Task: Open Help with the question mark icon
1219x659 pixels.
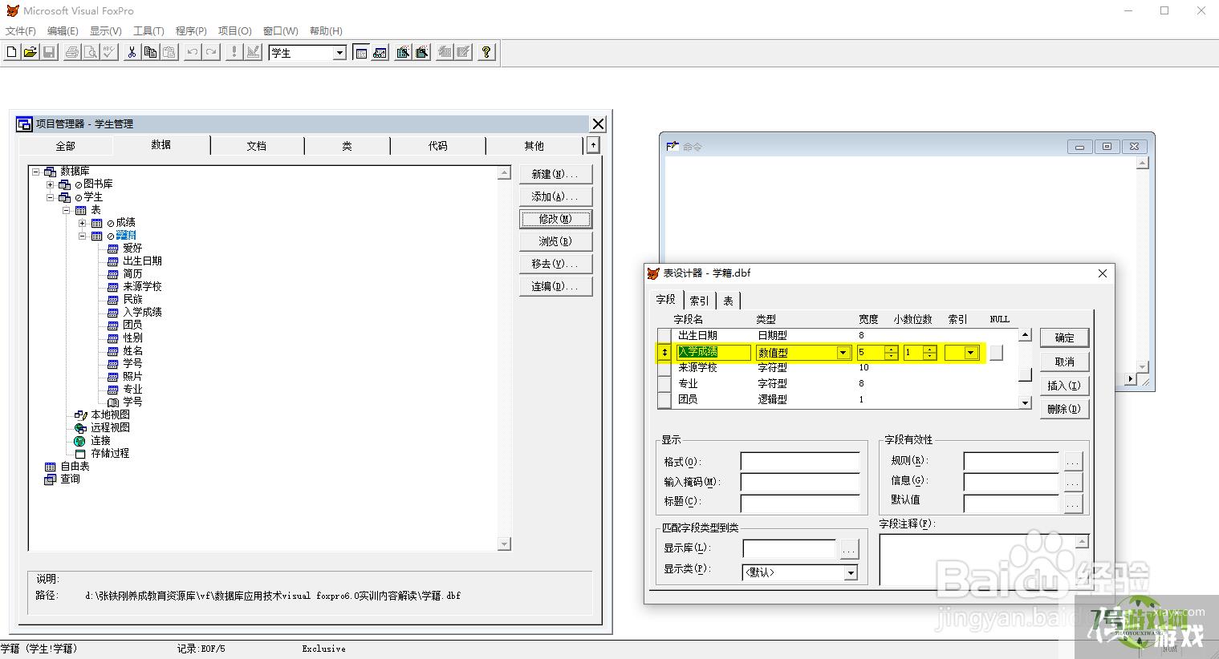Action: 486,52
